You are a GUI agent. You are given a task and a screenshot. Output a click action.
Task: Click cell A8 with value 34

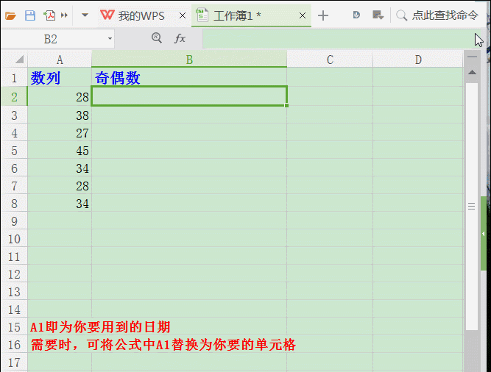60,204
